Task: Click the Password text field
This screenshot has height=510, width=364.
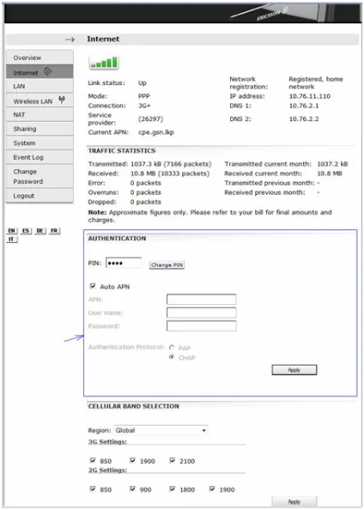Action: (202, 326)
